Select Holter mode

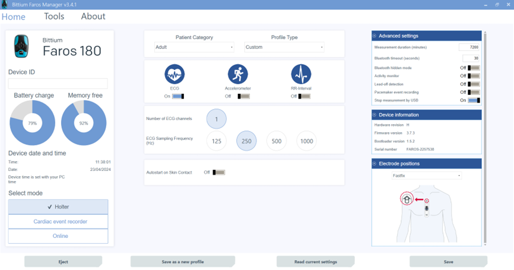coord(58,207)
